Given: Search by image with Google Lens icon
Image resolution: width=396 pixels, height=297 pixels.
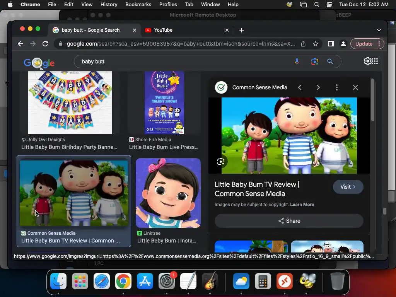Looking at the screenshot, I should click(x=315, y=61).
